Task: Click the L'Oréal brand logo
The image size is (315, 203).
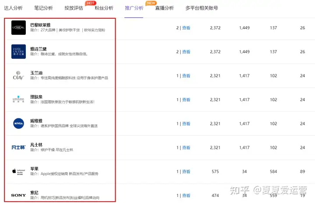Action: coord(18,28)
